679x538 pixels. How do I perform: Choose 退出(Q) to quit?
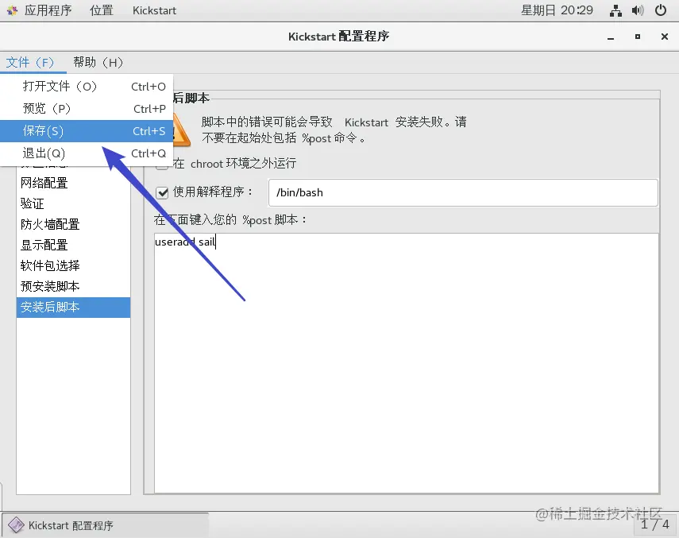tap(87, 153)
